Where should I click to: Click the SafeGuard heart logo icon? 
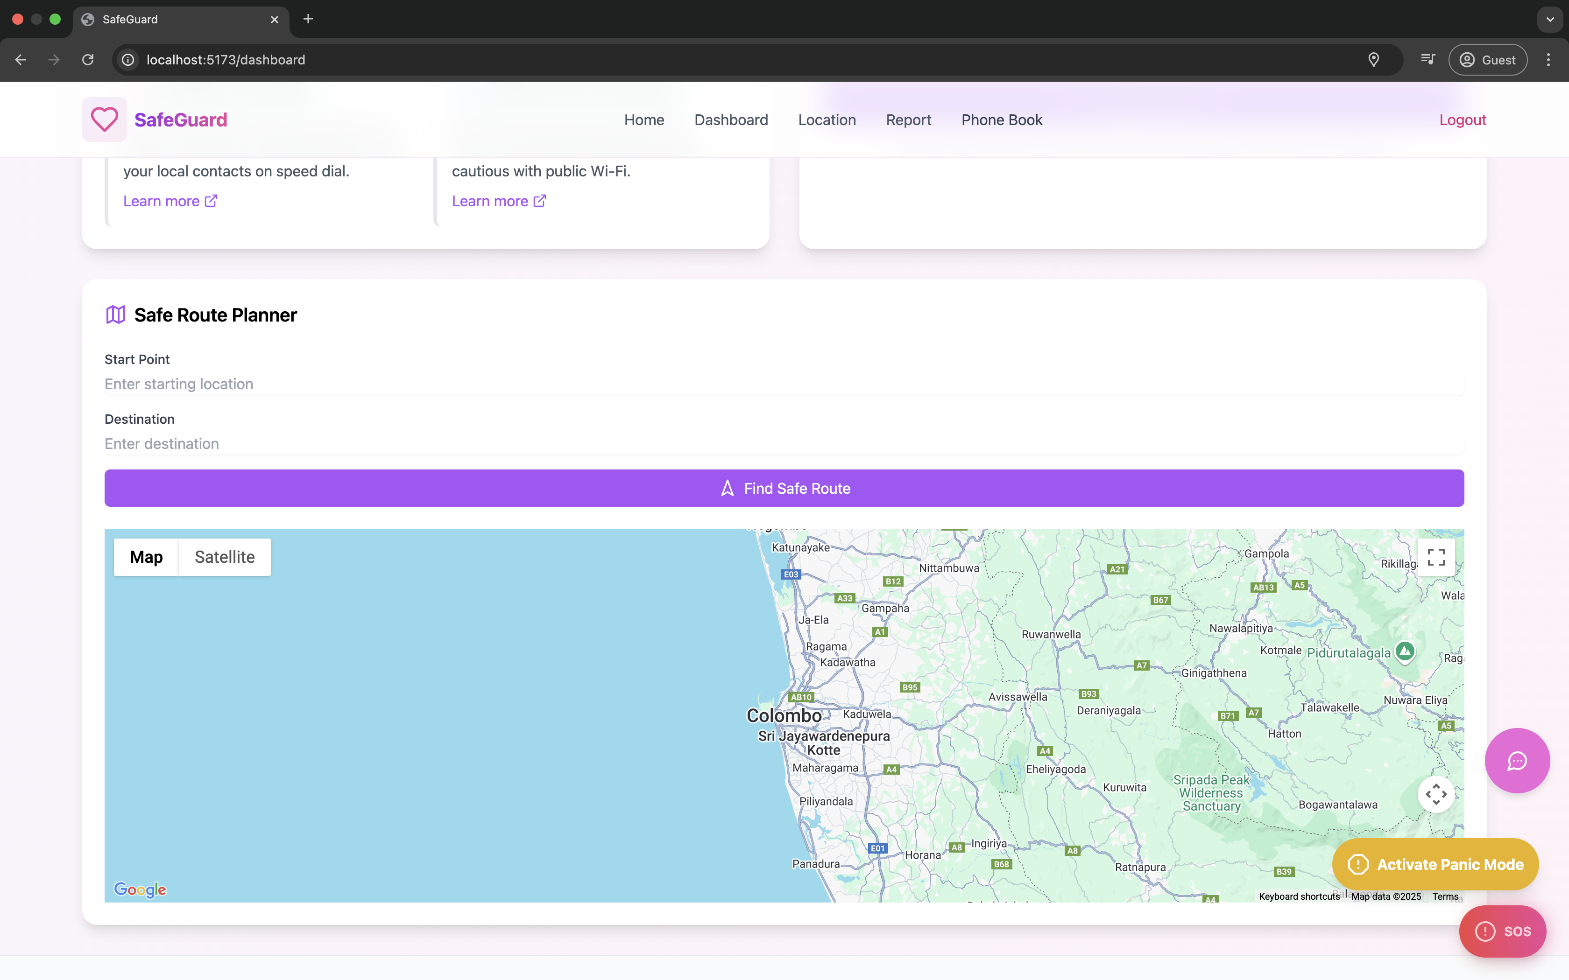pyautogui.click(x=105, y=119)
